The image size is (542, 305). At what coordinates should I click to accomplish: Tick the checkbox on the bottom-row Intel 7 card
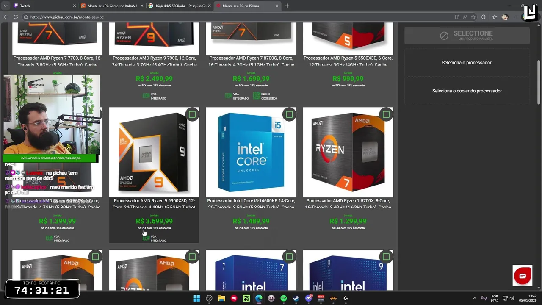[x=289, y=257]
